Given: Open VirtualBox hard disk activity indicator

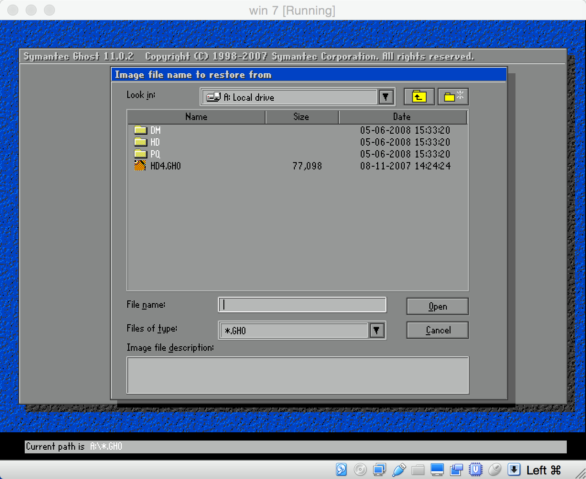Looking at the screenshot, I should click(x=341, y=469).
